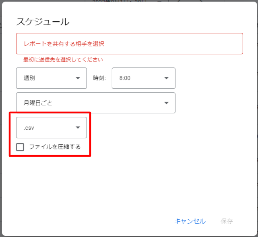The image size is (258, 237).
Task: Click the .csv text in format selector
Action: [29, 128]
